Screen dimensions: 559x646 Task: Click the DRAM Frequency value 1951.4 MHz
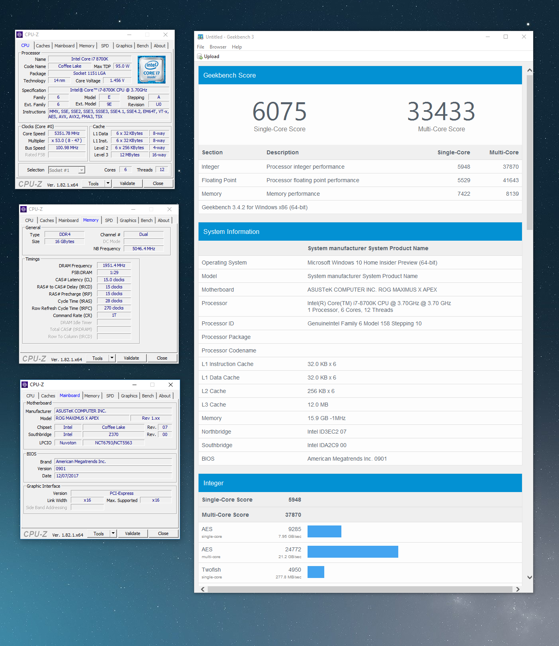[x=114, y=266]
